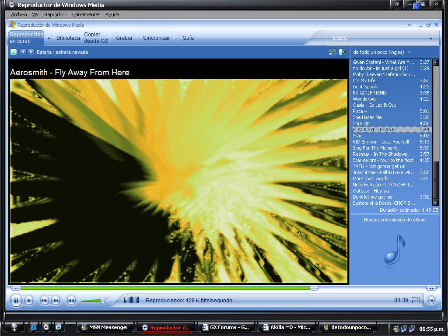Open the Sincronizar tab
448x336 pixels.
(156, 38)
